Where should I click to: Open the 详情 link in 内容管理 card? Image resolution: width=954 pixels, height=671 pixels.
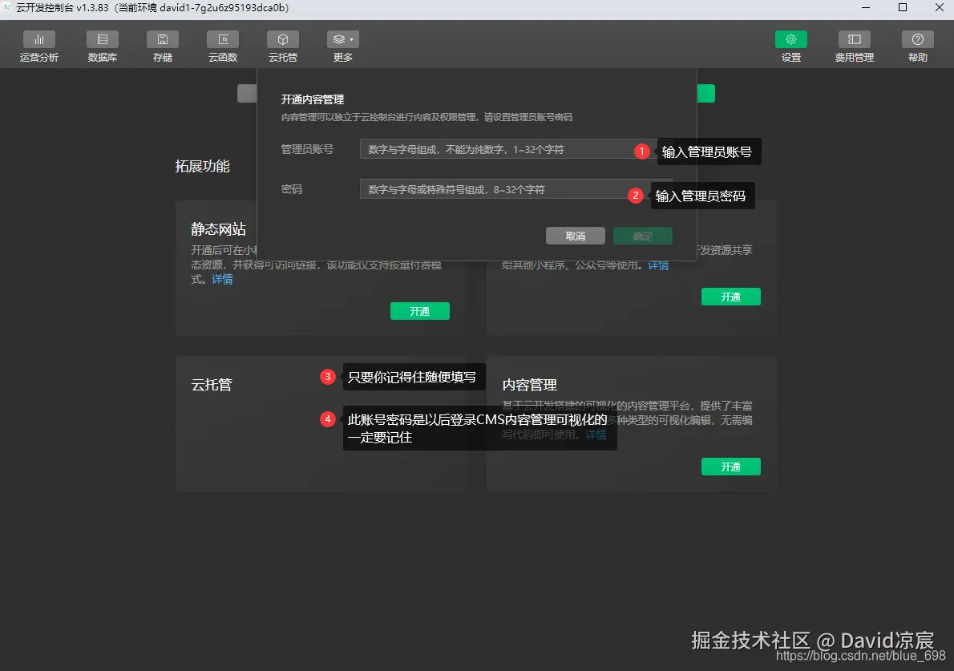(596, 434)
